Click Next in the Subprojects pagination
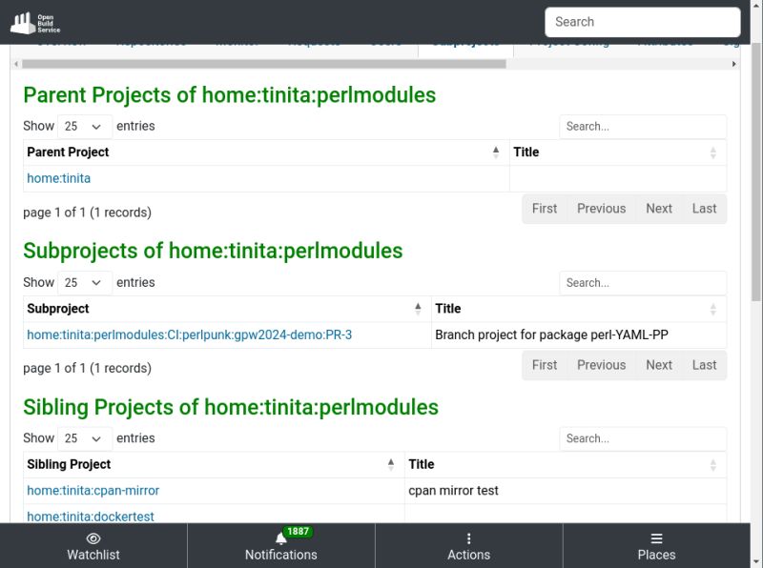Image resolution: width=763 pixels, height=568 pixels. click(658, 365)
